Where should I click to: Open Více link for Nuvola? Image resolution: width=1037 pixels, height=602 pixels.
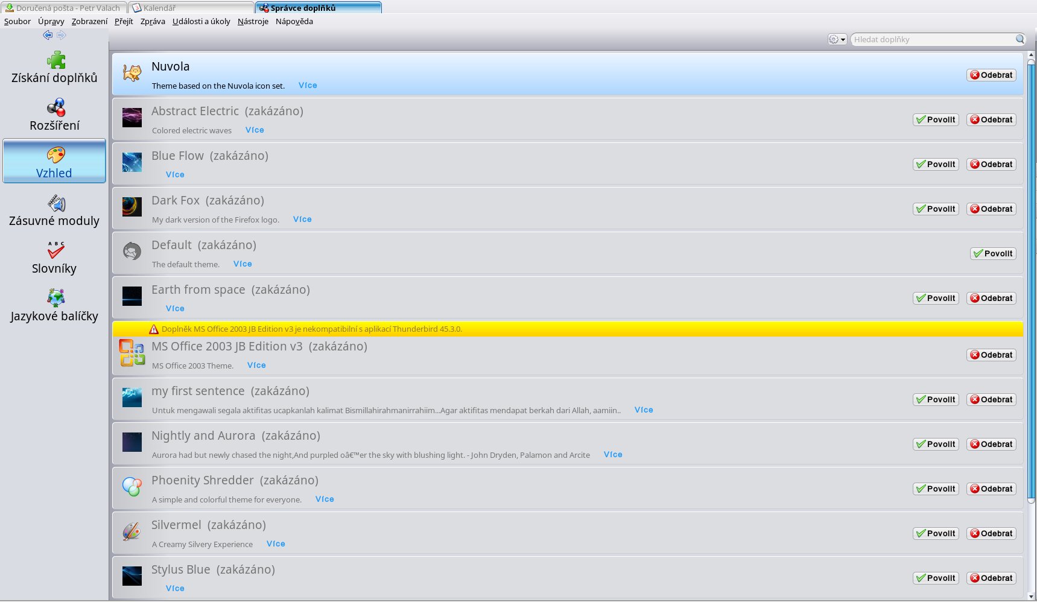point(308,86)
